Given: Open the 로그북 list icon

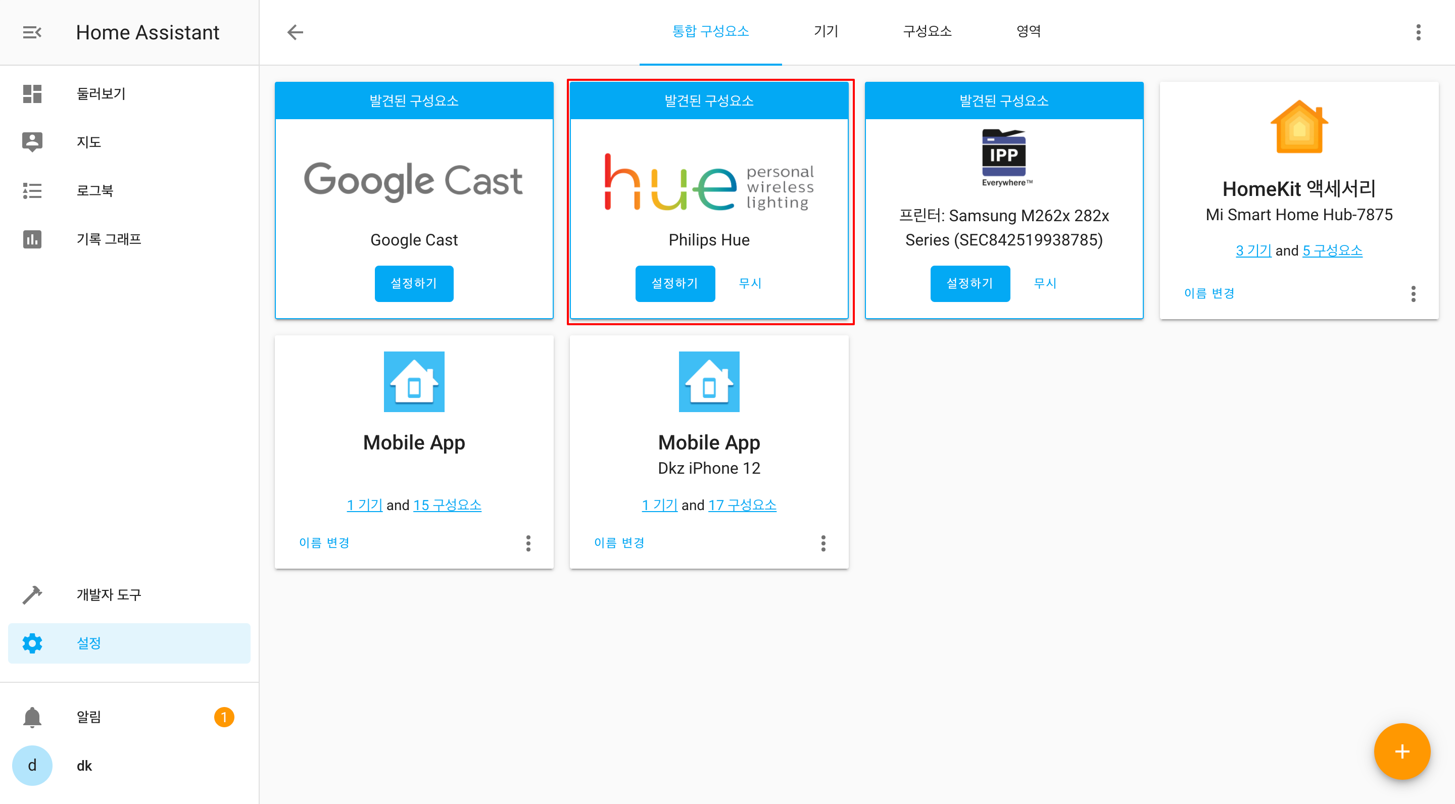Looking at the screenshot, I should tap(32, 191).
